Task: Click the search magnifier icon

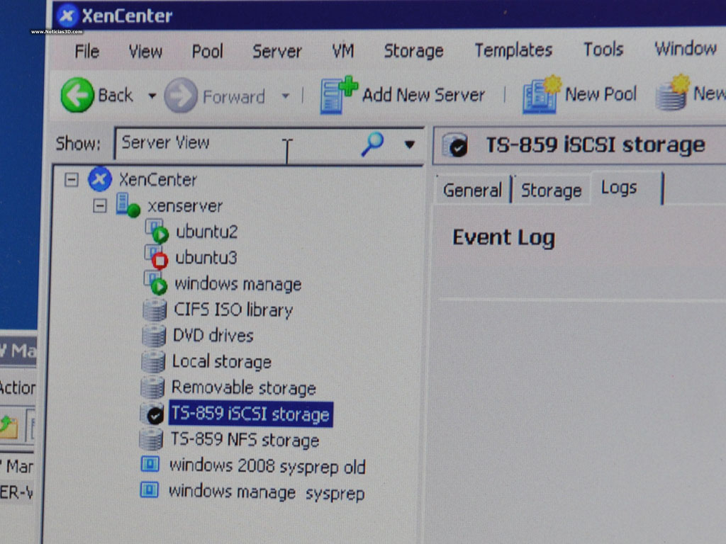Action: click(x=372, y=144)
